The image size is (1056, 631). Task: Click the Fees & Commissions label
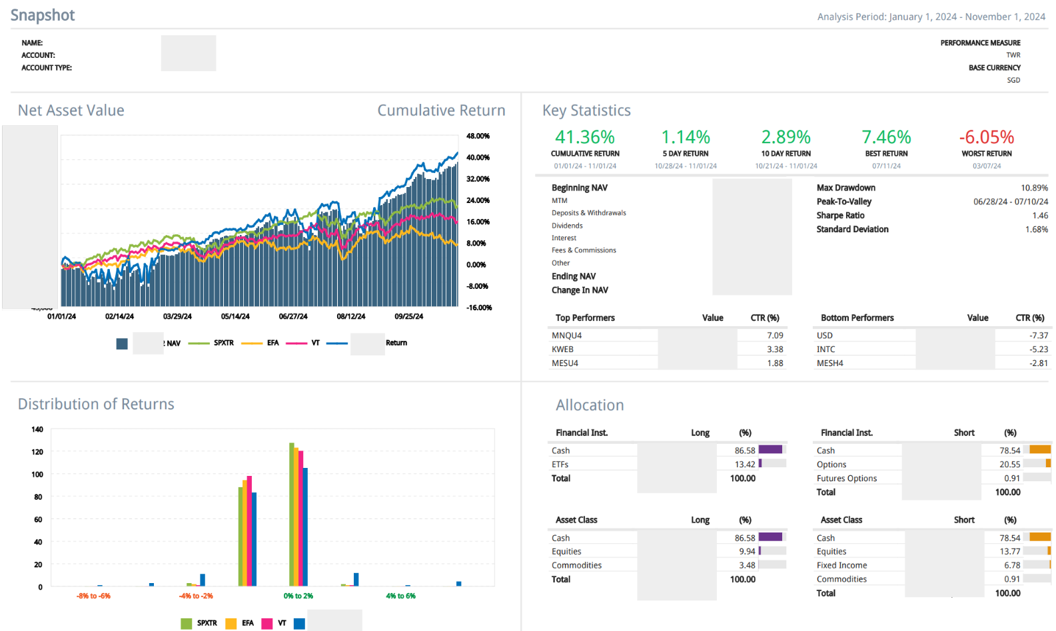pyautogui.click(x=584, y=250)
